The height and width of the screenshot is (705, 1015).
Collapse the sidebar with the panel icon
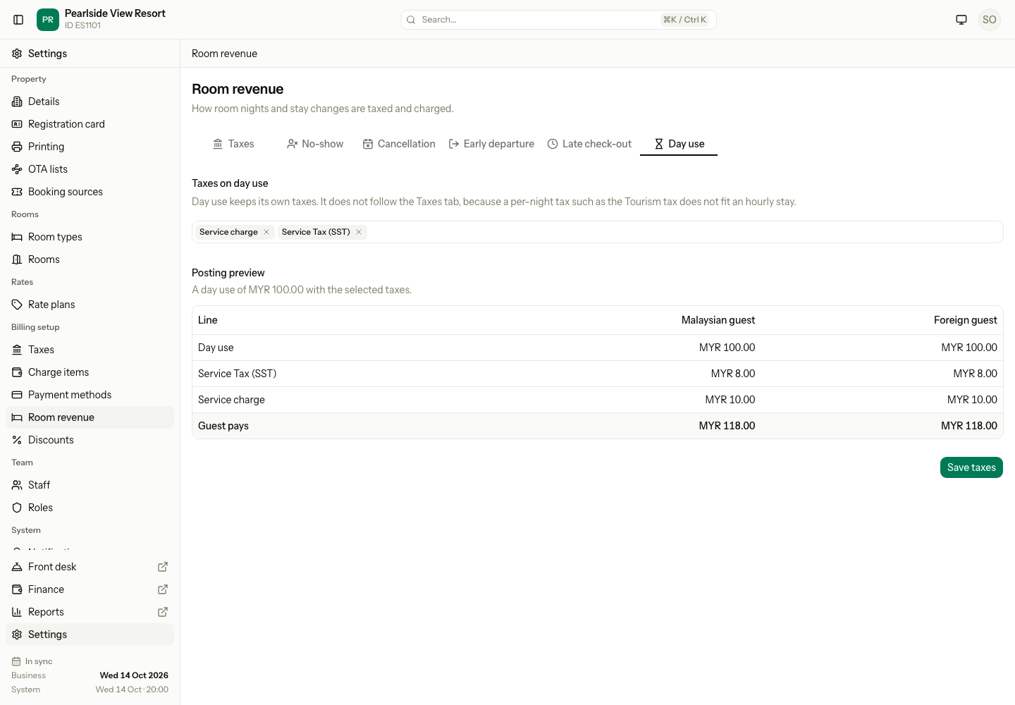18,20
